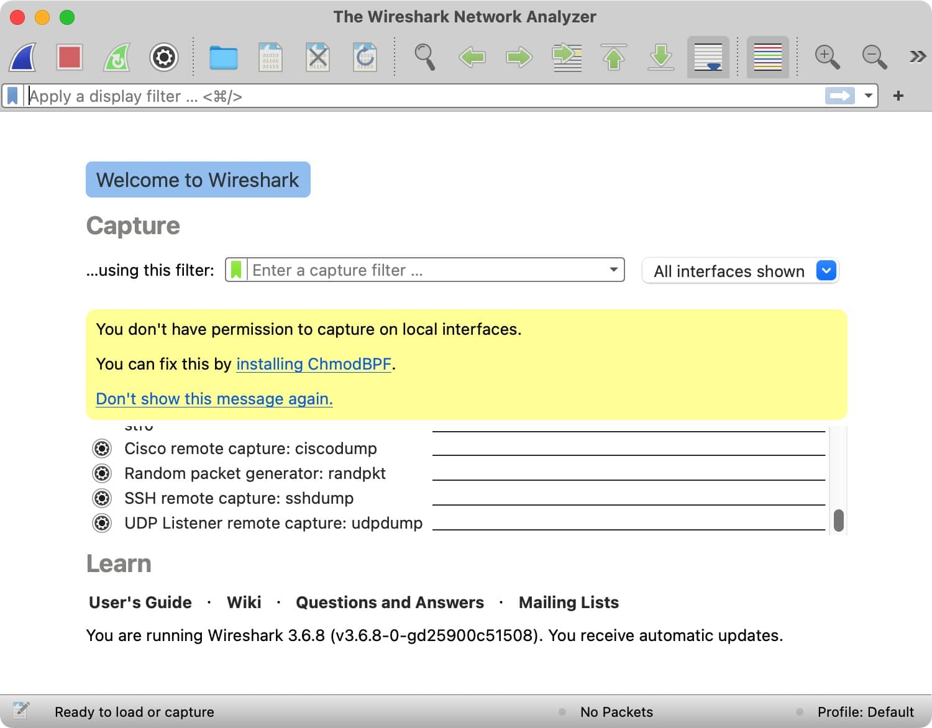Find a packet with magnifier icon
The width and height of the screenshot is (932, 728).
(424, 57)
